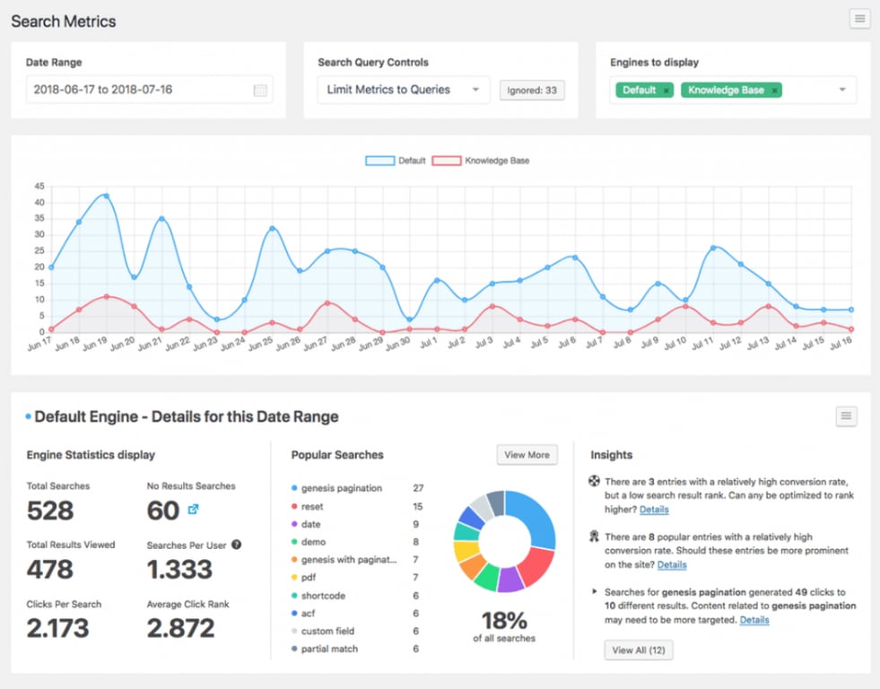Image resolution: width=880 pixels, height=689 pixels.
Task: Click the blue dot beside Default Engine heading
Action: click(28, 415)
